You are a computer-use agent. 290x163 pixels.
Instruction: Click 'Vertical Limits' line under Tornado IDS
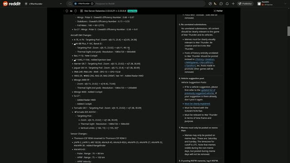[99, 128]
